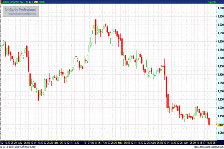Select the dec. label on the date axis
Screen dimensions: 224x149
57,143
